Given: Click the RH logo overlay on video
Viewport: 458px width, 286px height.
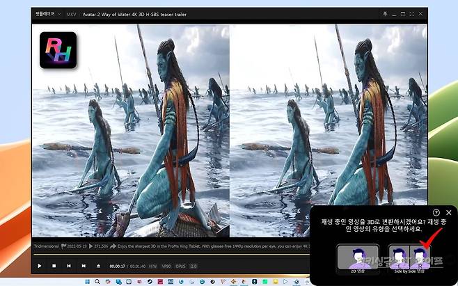Looking at the screenshot, I should [x=57, y=50].
